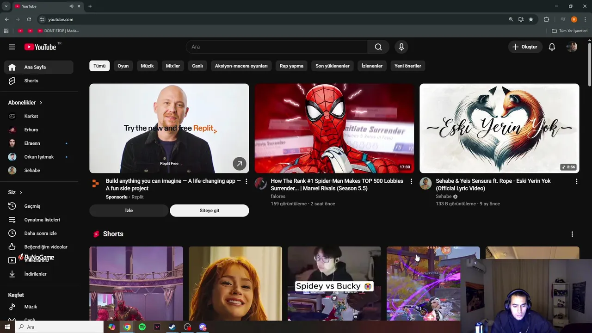Click the search magnifier button
The height and width of the screenshot is (333, 592).
378,47
